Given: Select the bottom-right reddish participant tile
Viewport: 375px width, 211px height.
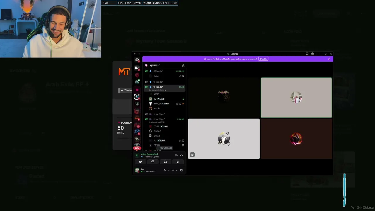Looking at the screenshot, I should [296, 139].
